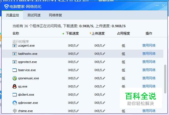Disable network for ucagent.exe
Viewport: 169px width, 115px height.
(149, 46)
